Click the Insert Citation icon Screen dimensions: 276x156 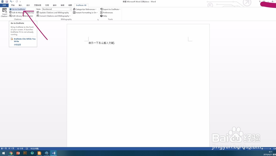5,10
